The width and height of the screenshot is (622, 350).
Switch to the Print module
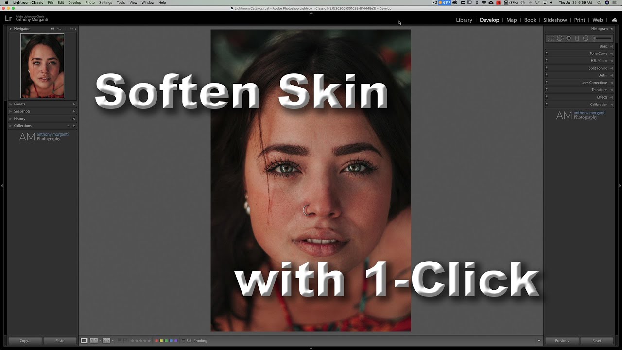coord(580,20)
